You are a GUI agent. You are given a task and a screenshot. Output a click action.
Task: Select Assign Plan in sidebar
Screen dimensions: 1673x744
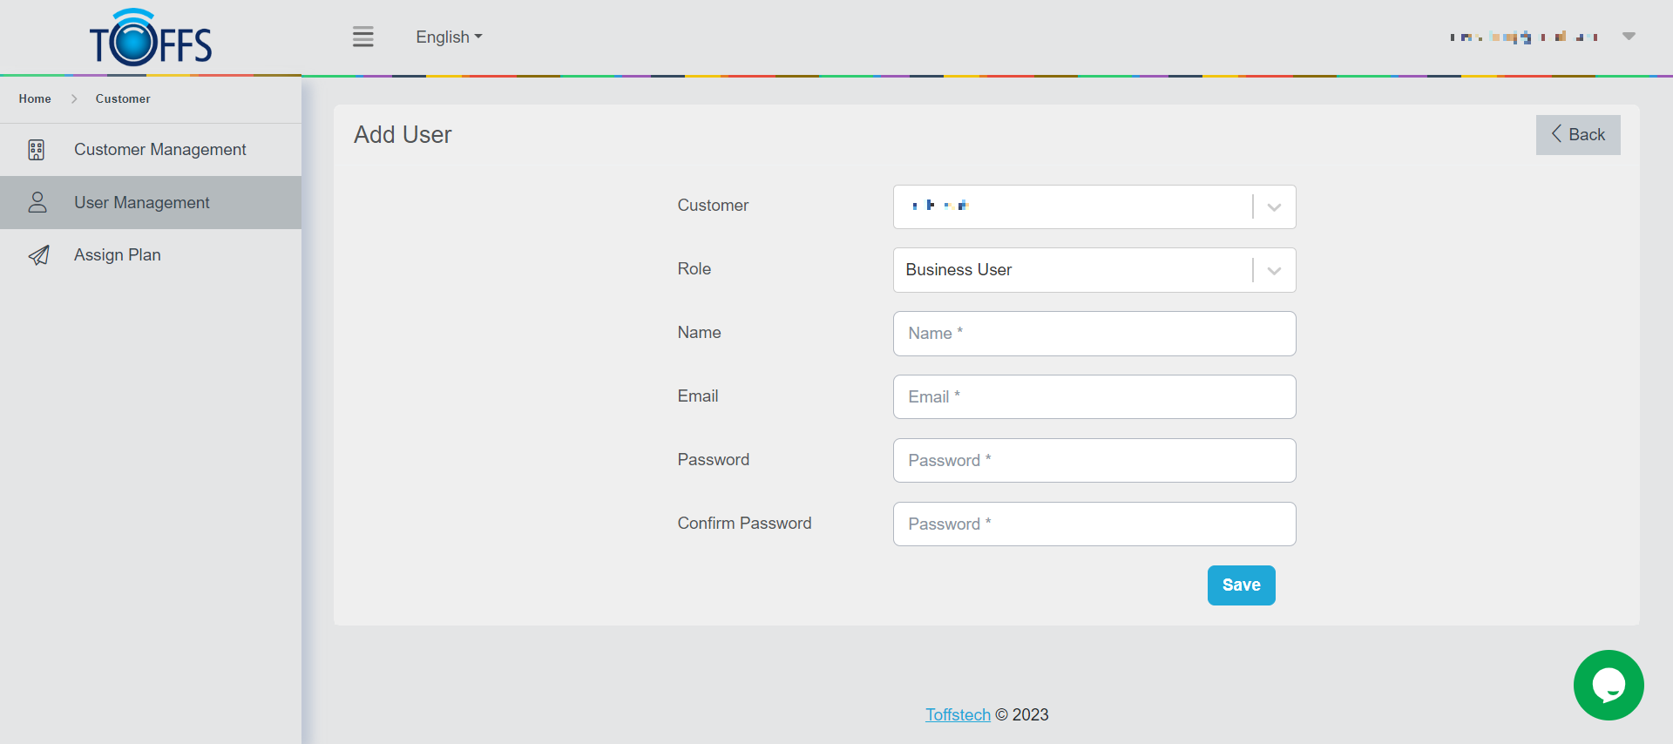118,255
